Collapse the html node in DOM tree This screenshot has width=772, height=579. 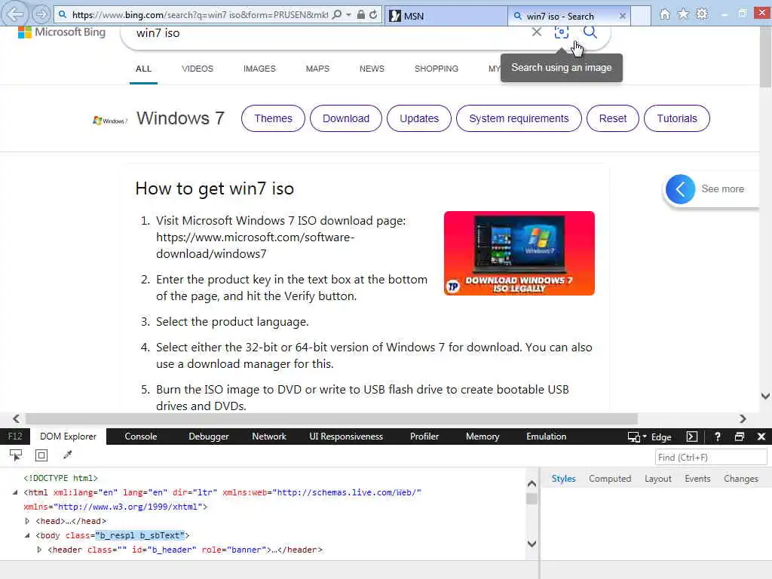click(15, 492)
